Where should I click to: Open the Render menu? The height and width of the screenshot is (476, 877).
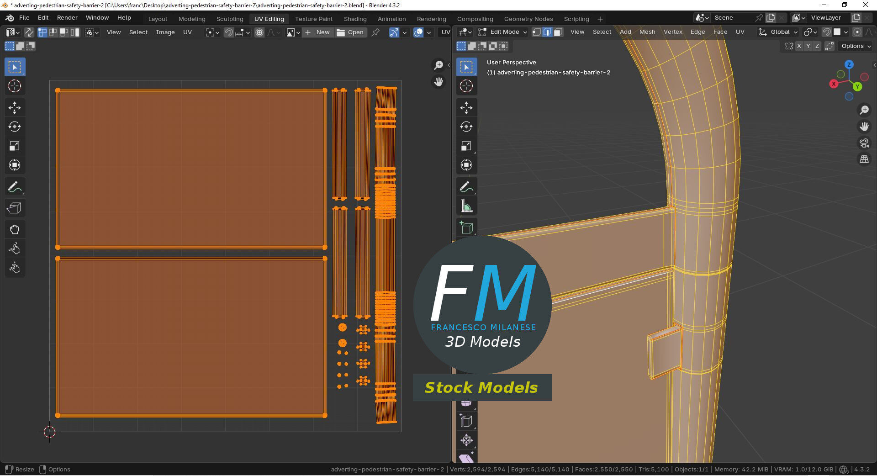click(67, 18)
